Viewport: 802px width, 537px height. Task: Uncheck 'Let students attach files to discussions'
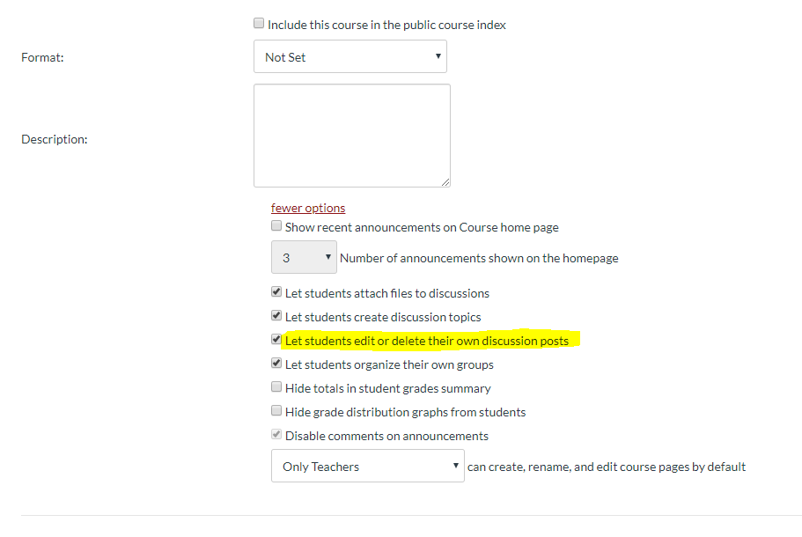pyautogui.click(x=277, y=292)
